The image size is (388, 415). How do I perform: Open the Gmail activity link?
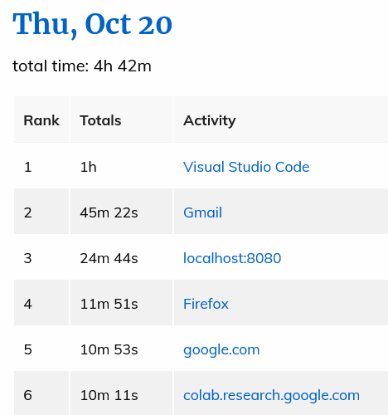tap(202, 212)
